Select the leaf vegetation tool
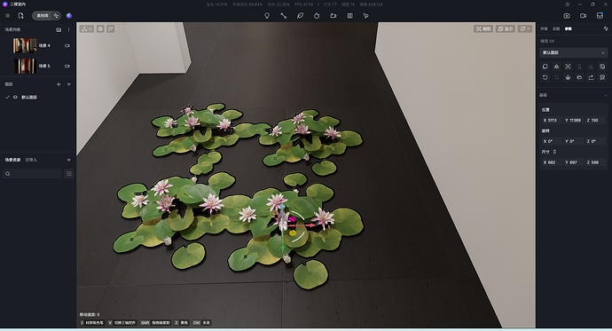Viewport: 612px width, 331px height. pos(300,16)
